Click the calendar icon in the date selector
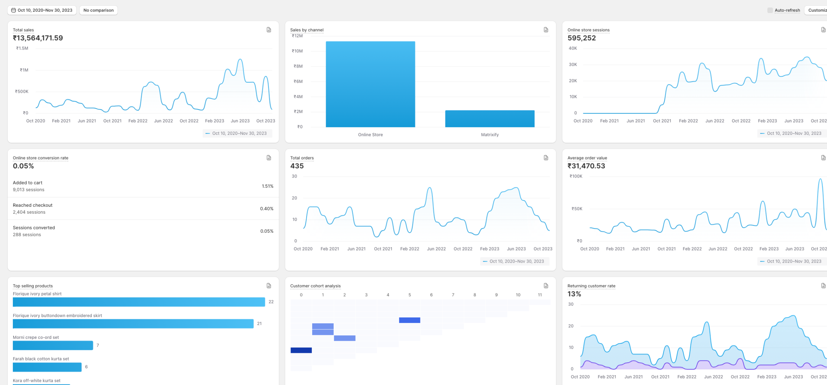The width and height of the screenshot is (827, 385). pos(13,10)
